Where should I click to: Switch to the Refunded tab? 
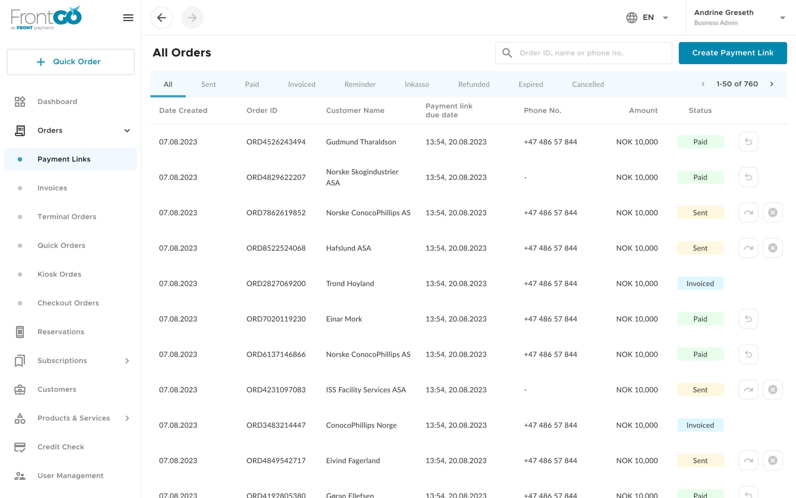[x=473, y=84]
